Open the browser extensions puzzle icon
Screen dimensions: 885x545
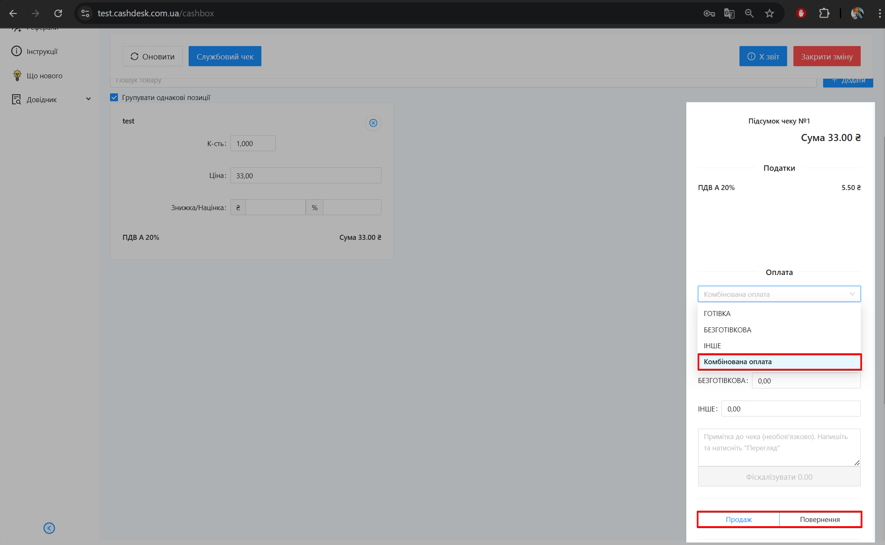[x=824, y=13]
